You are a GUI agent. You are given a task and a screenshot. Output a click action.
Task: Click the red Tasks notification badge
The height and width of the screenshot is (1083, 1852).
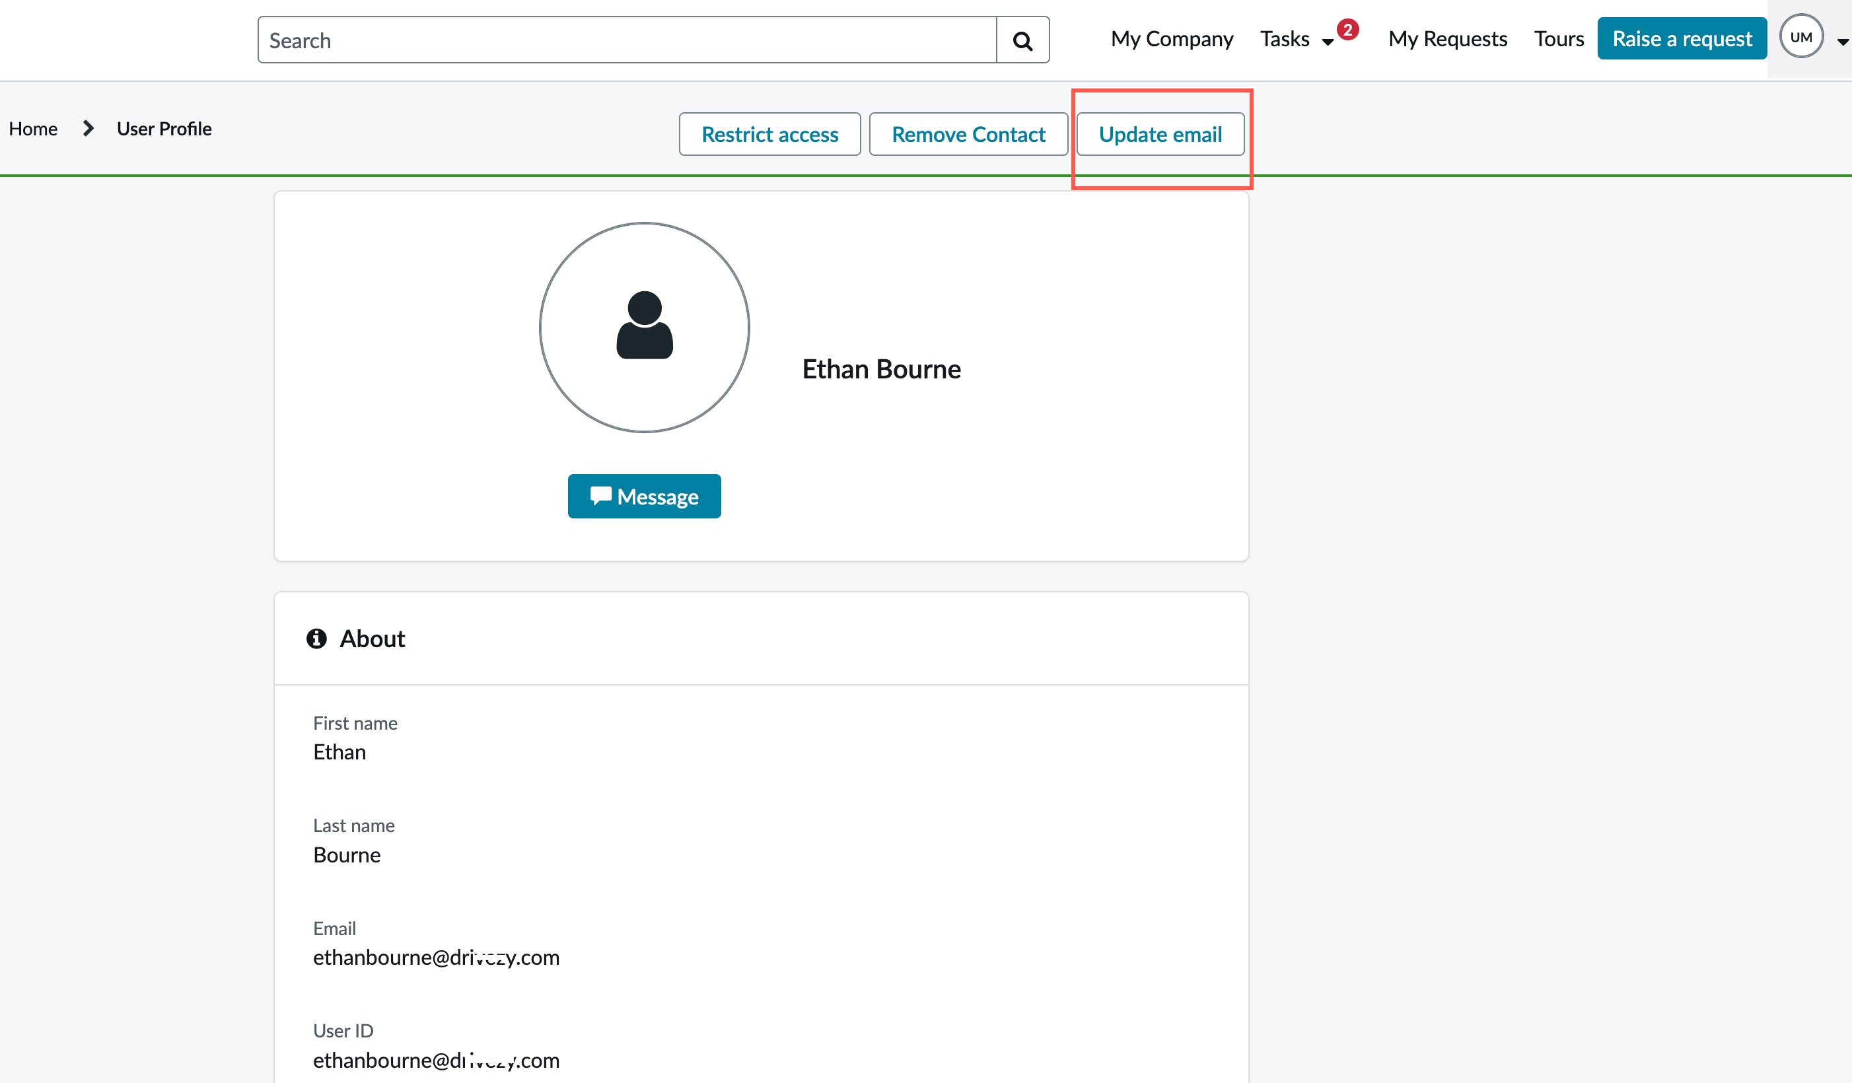pyautogui.click(x=1348, y=30)
